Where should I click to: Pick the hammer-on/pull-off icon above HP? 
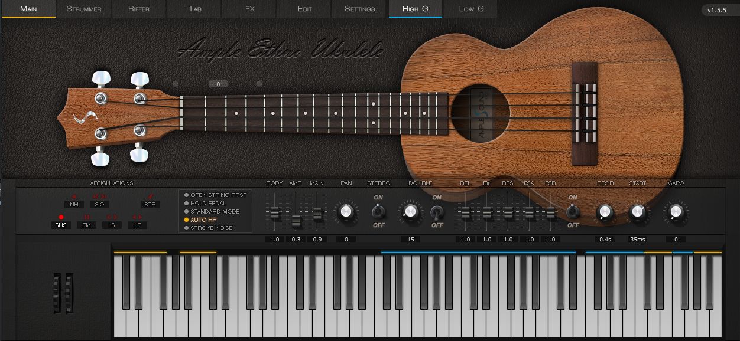[x=137, y=217]
